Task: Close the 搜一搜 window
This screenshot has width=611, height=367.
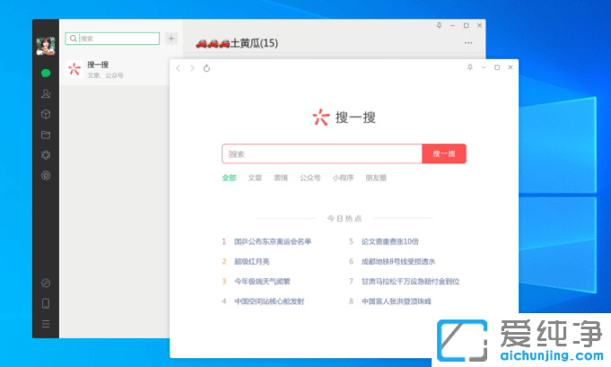Action: click(x=511, y=67)
